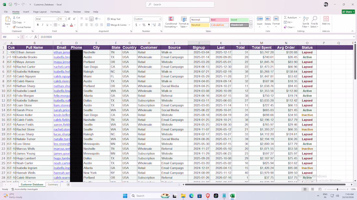357x200 pixels.
Task: Open the Add-ins button
Action: click(x=326, y=20)
